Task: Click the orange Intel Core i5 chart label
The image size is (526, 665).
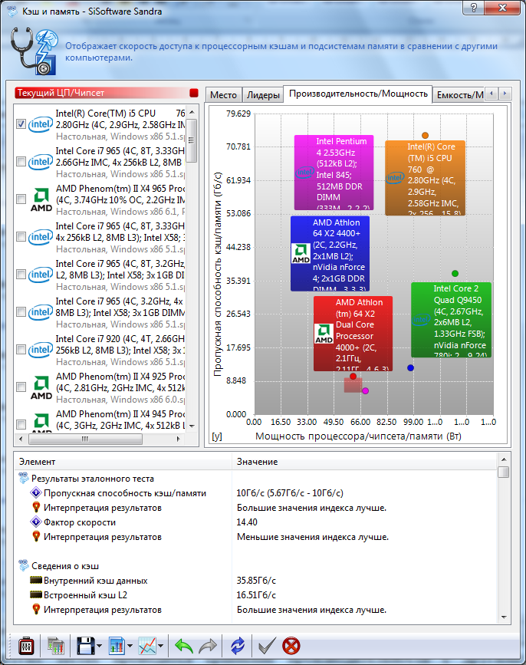Action: [425, 178]
